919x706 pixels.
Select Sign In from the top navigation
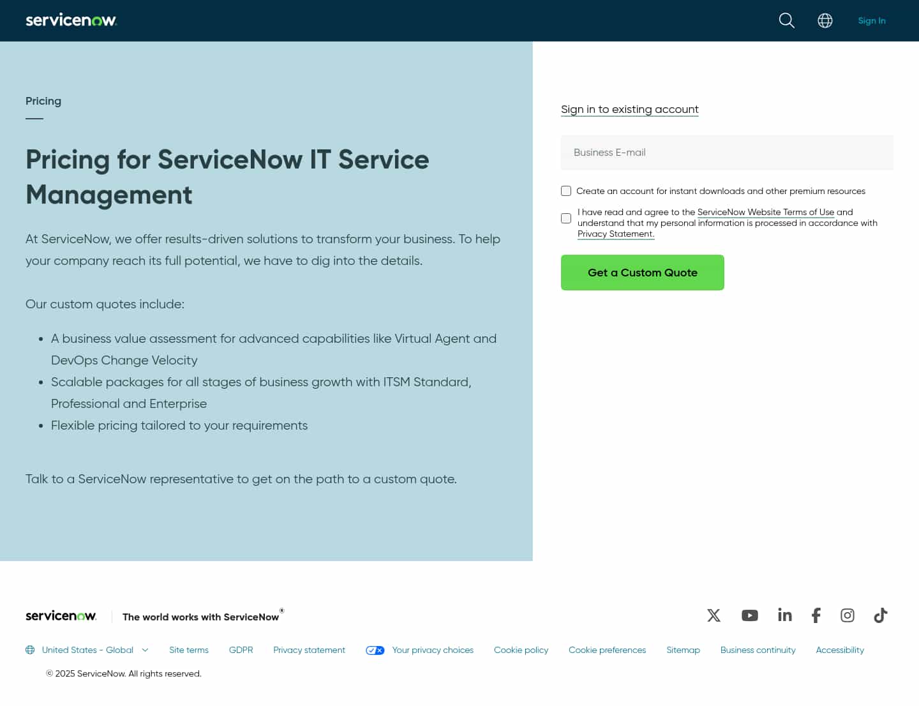click(872, 20)
